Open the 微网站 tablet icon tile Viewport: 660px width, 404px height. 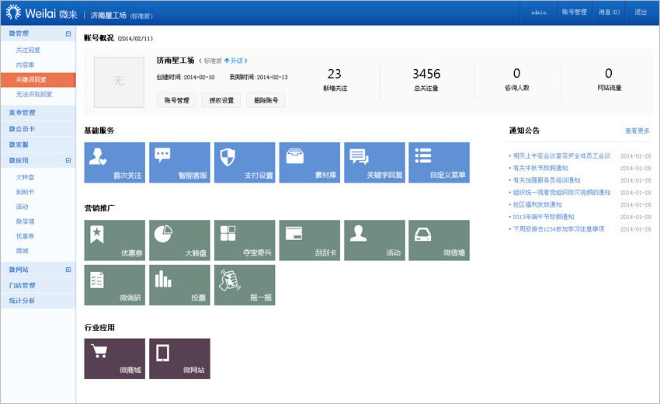[x=179, y=359]
